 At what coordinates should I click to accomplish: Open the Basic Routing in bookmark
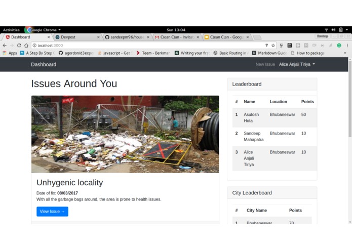click(x=231, y=53)
